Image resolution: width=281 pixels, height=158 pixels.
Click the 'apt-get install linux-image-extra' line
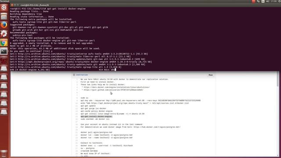click(x=112, y=114)
